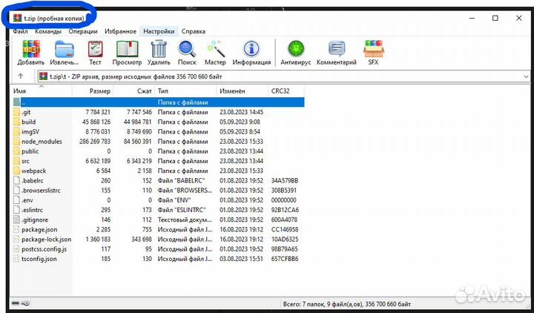The width and height of the screenshot is (534, 313).
Task: Open the Файл menu
Action: [21, 31]
